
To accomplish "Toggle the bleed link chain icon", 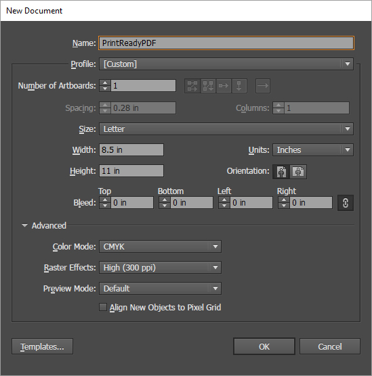I will (346, 203).
